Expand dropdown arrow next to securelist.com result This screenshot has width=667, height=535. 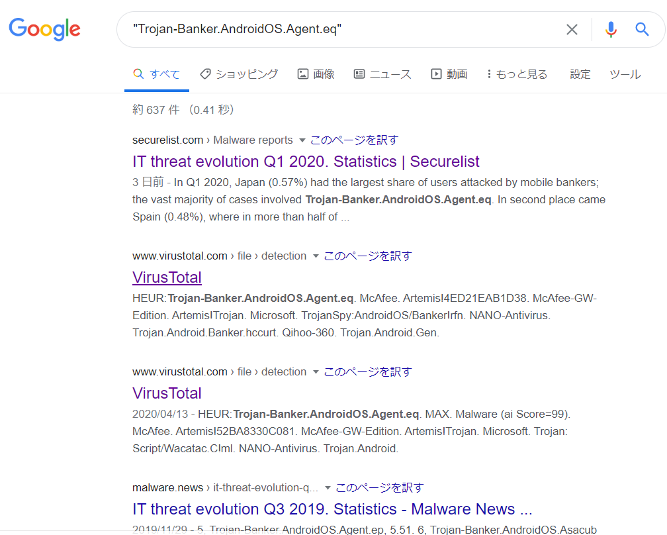pyautogui.click(x=302, y=140)
